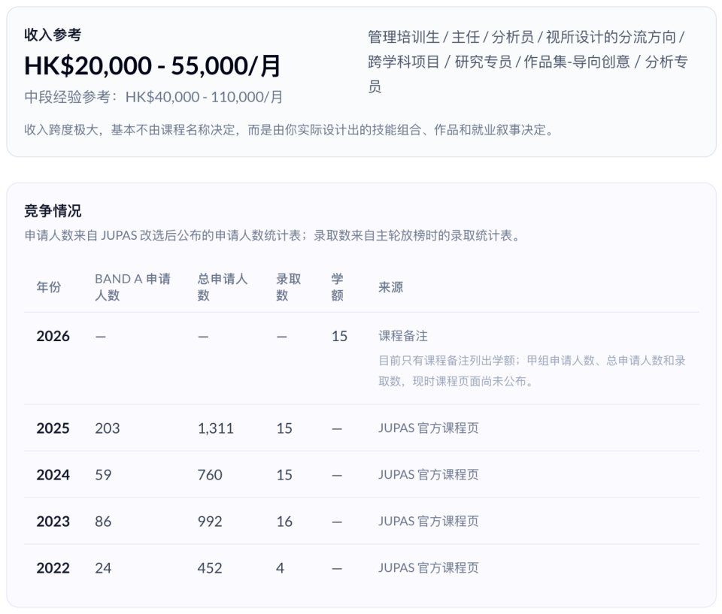Click the 年份 column header
722x614 pixels.
coord(49,287)
